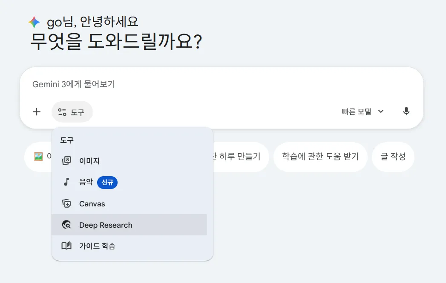Click the plus add-file icon
Screen dimensions: 446x283
click(37, 111)
